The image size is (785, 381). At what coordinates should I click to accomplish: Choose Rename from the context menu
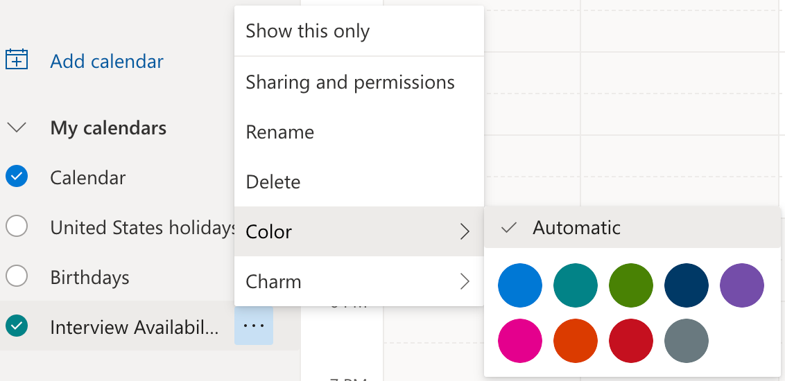click(x=359, y=132)
